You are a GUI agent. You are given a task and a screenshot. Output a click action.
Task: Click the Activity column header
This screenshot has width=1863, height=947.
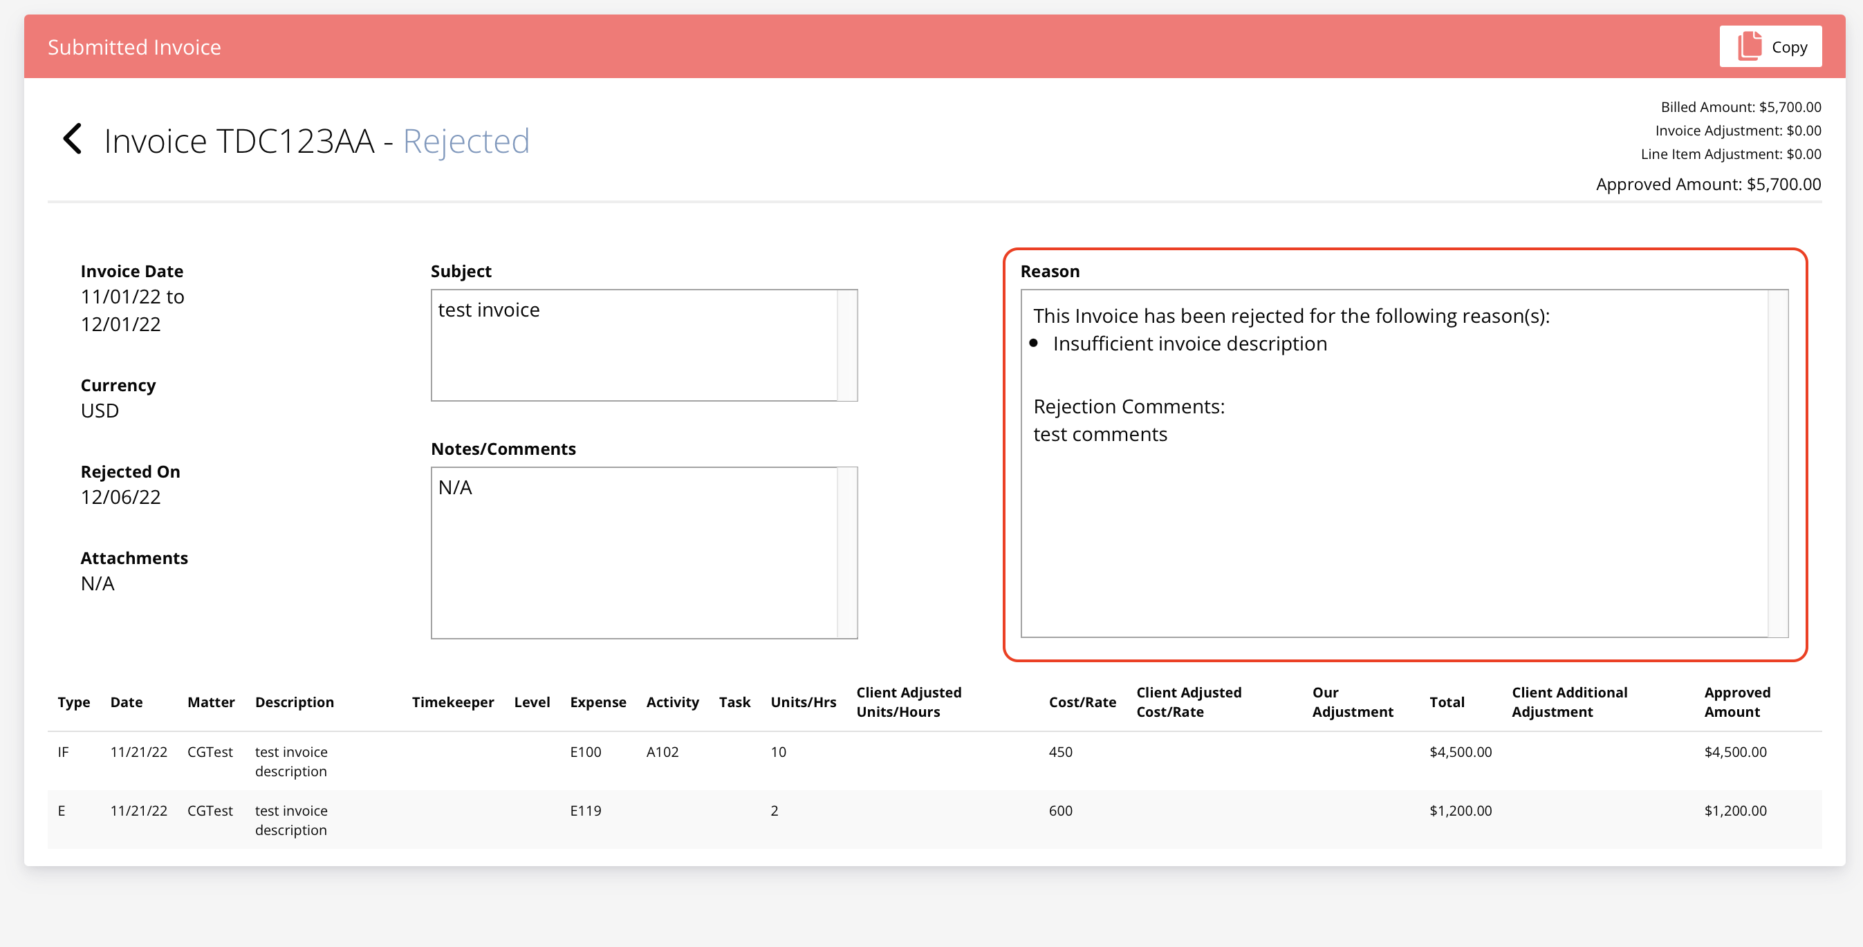673,702
